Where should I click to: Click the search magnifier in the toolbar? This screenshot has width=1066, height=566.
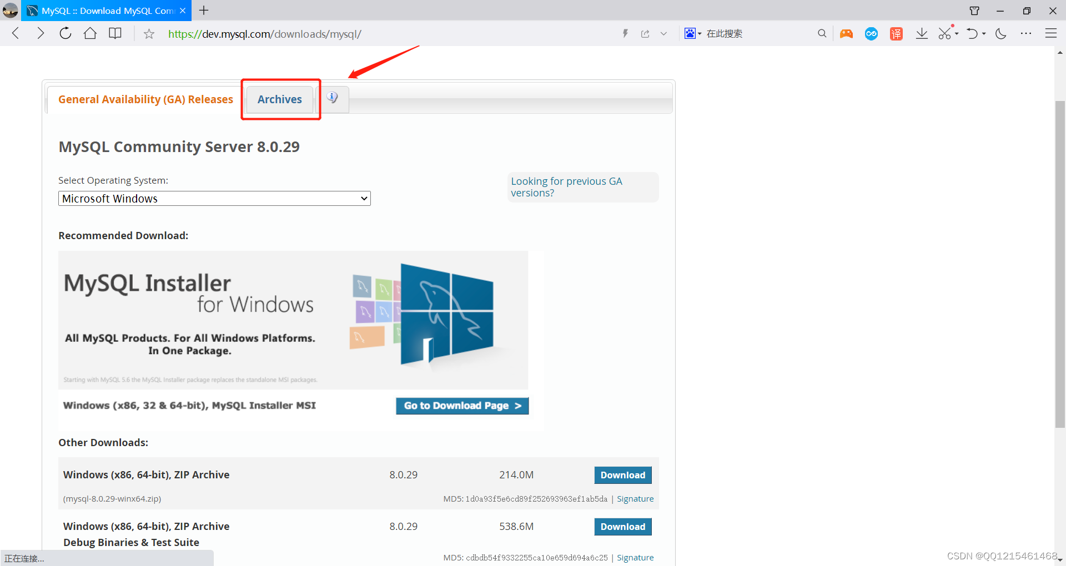pos(822,33)
